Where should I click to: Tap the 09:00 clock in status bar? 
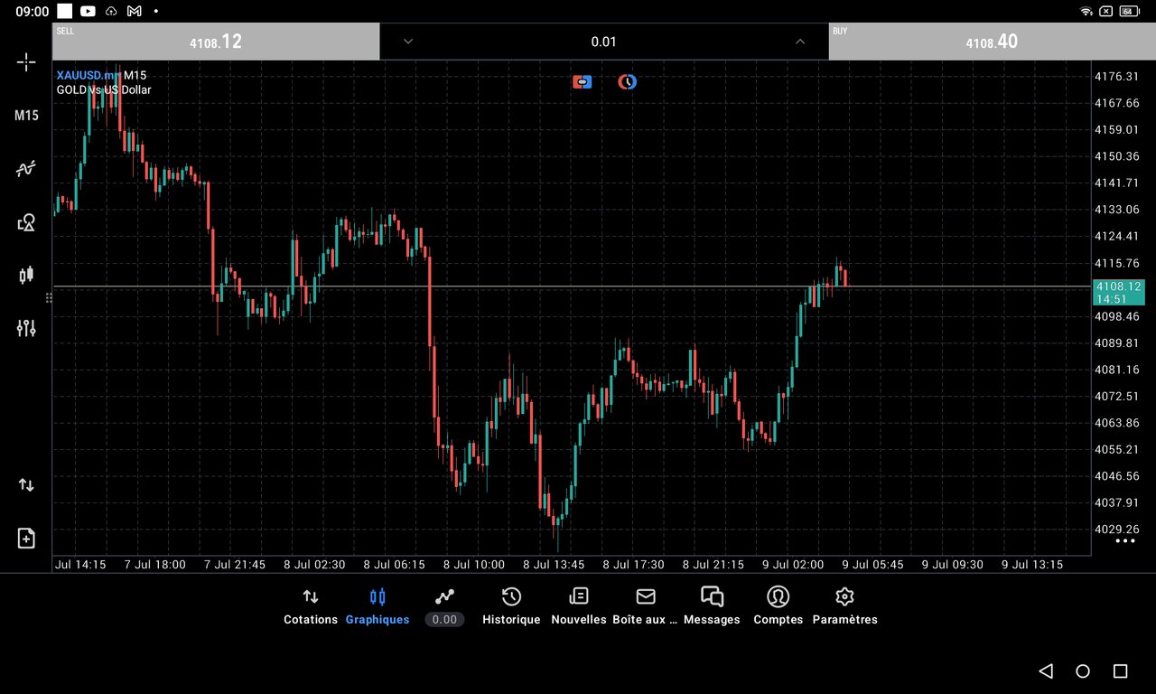32,11
